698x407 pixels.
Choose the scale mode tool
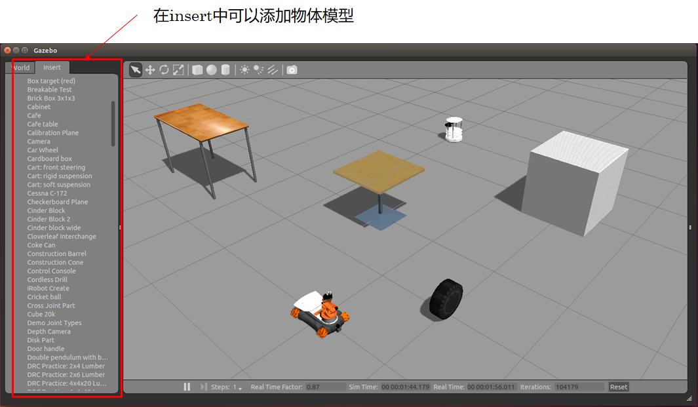tap(178, 69)
